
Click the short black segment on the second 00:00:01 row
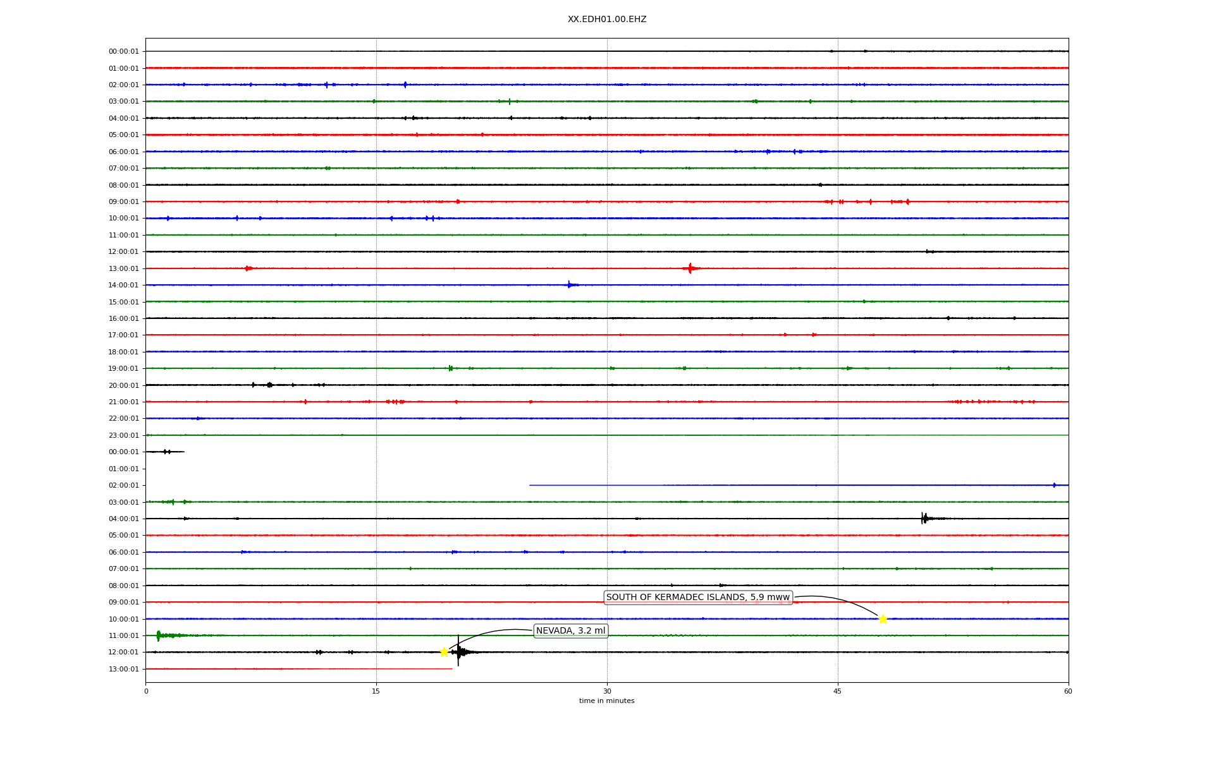coord(165,452)
